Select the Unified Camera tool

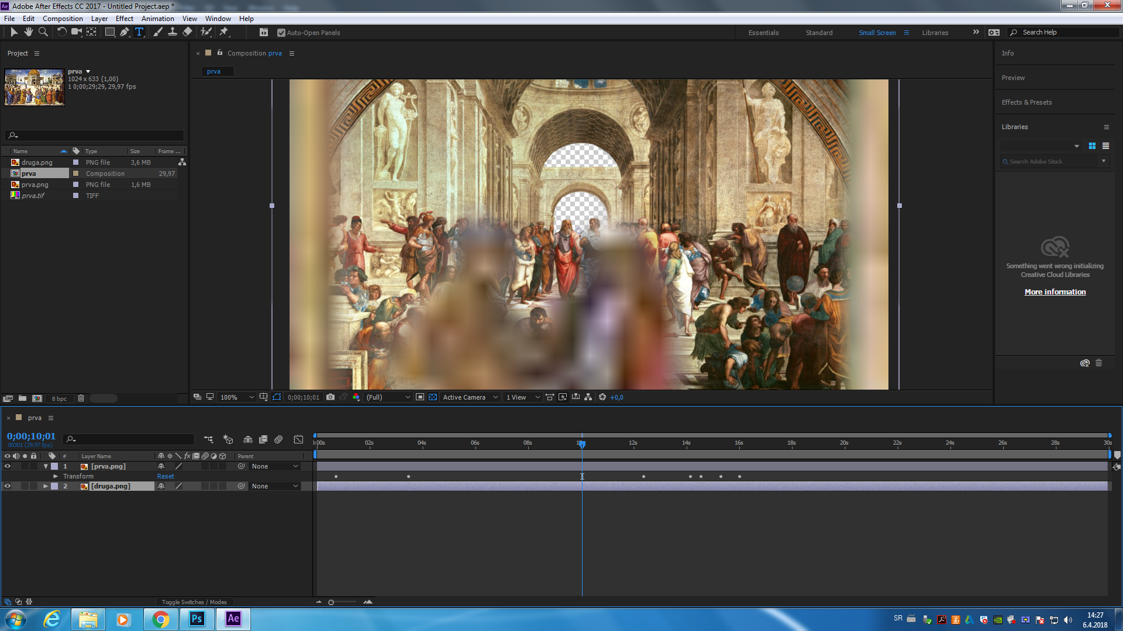tap(77, 32)
